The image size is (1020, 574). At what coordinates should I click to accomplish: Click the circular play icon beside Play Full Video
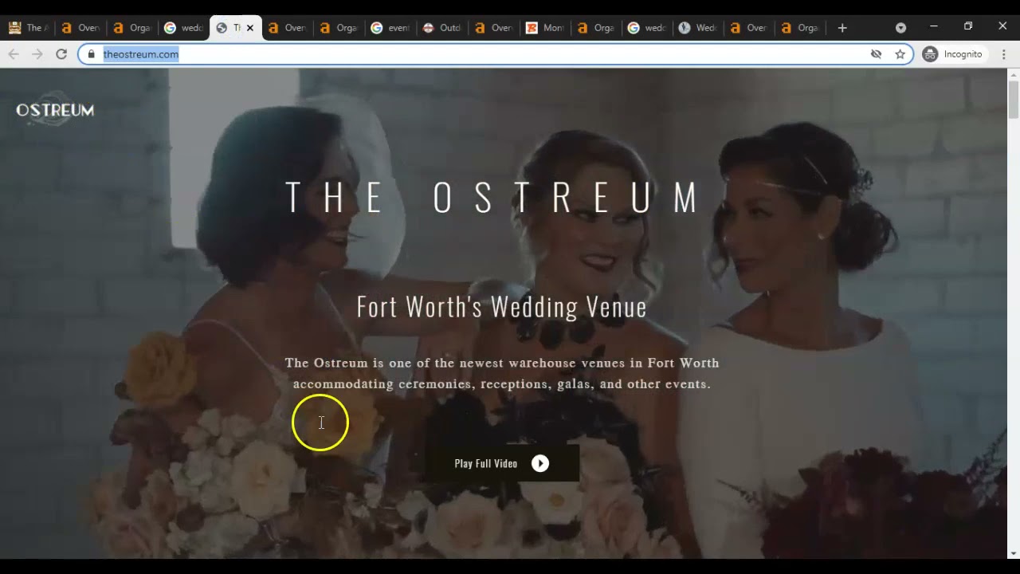coord(540,463)
